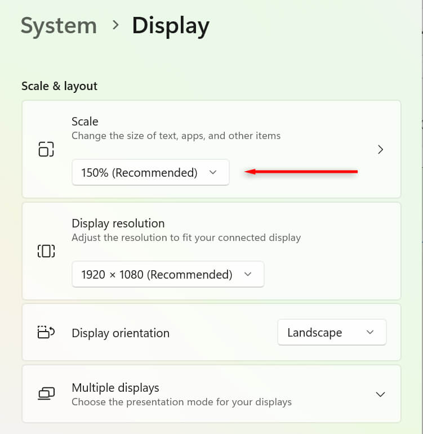Go back to the System breadcrumb

[59, 26]
